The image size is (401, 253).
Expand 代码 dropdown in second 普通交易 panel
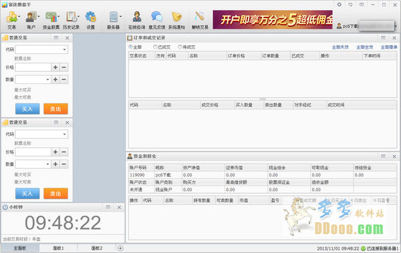coord(64,134)
